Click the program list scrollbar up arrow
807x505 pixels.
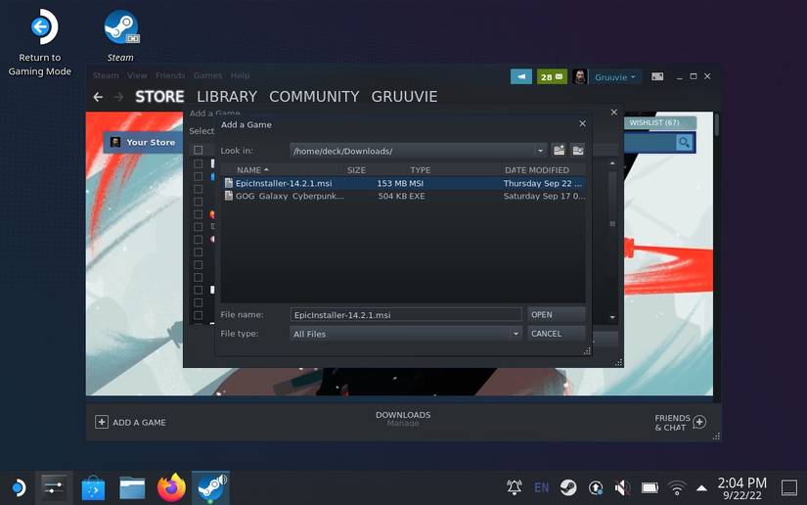pos(612,163)
